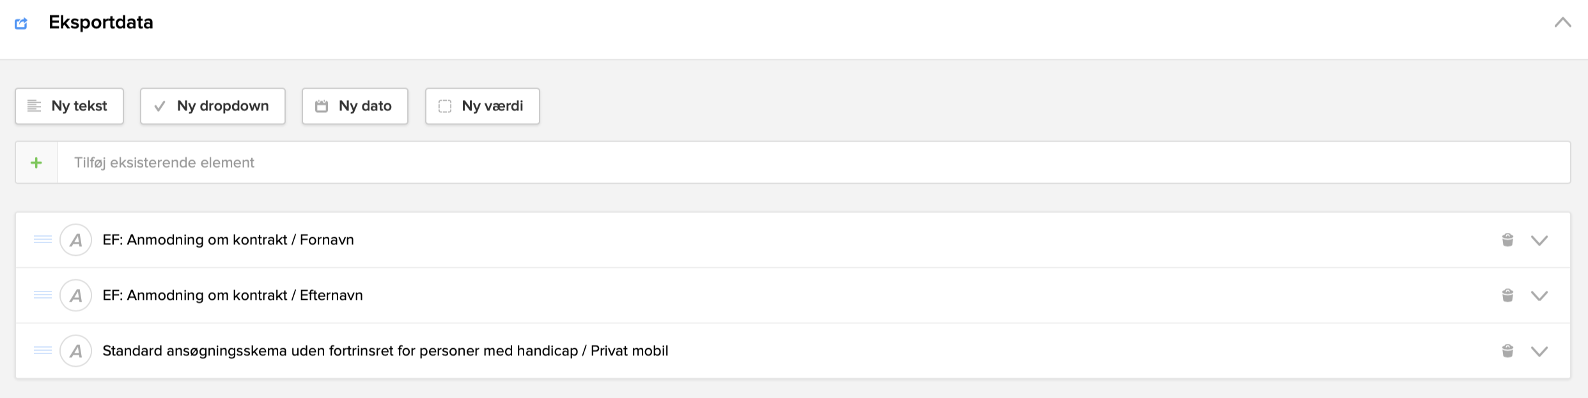Click the Ny dropdown button

tap(212, 106)
